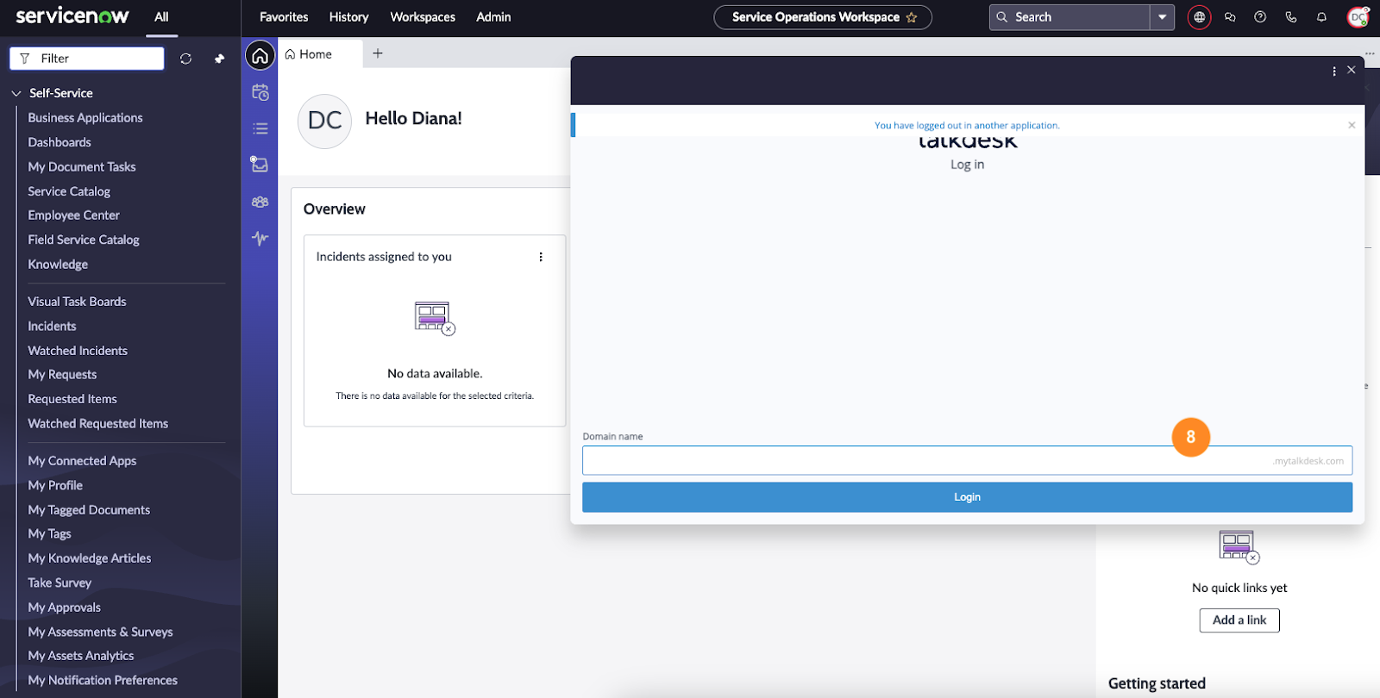Click the DC avatar beside Hello Diana
Screen dimensions: 1380x698
[x=324, y=122]
